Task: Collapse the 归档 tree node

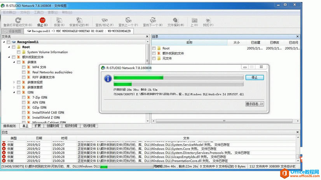Action: (x=14, y=93)
